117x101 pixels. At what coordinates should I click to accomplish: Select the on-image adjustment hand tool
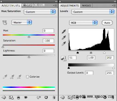click(x=5, y=23)
